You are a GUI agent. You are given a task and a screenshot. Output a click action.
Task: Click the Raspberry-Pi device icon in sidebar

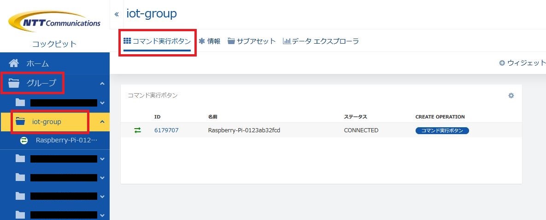click(x=24, y=141)
